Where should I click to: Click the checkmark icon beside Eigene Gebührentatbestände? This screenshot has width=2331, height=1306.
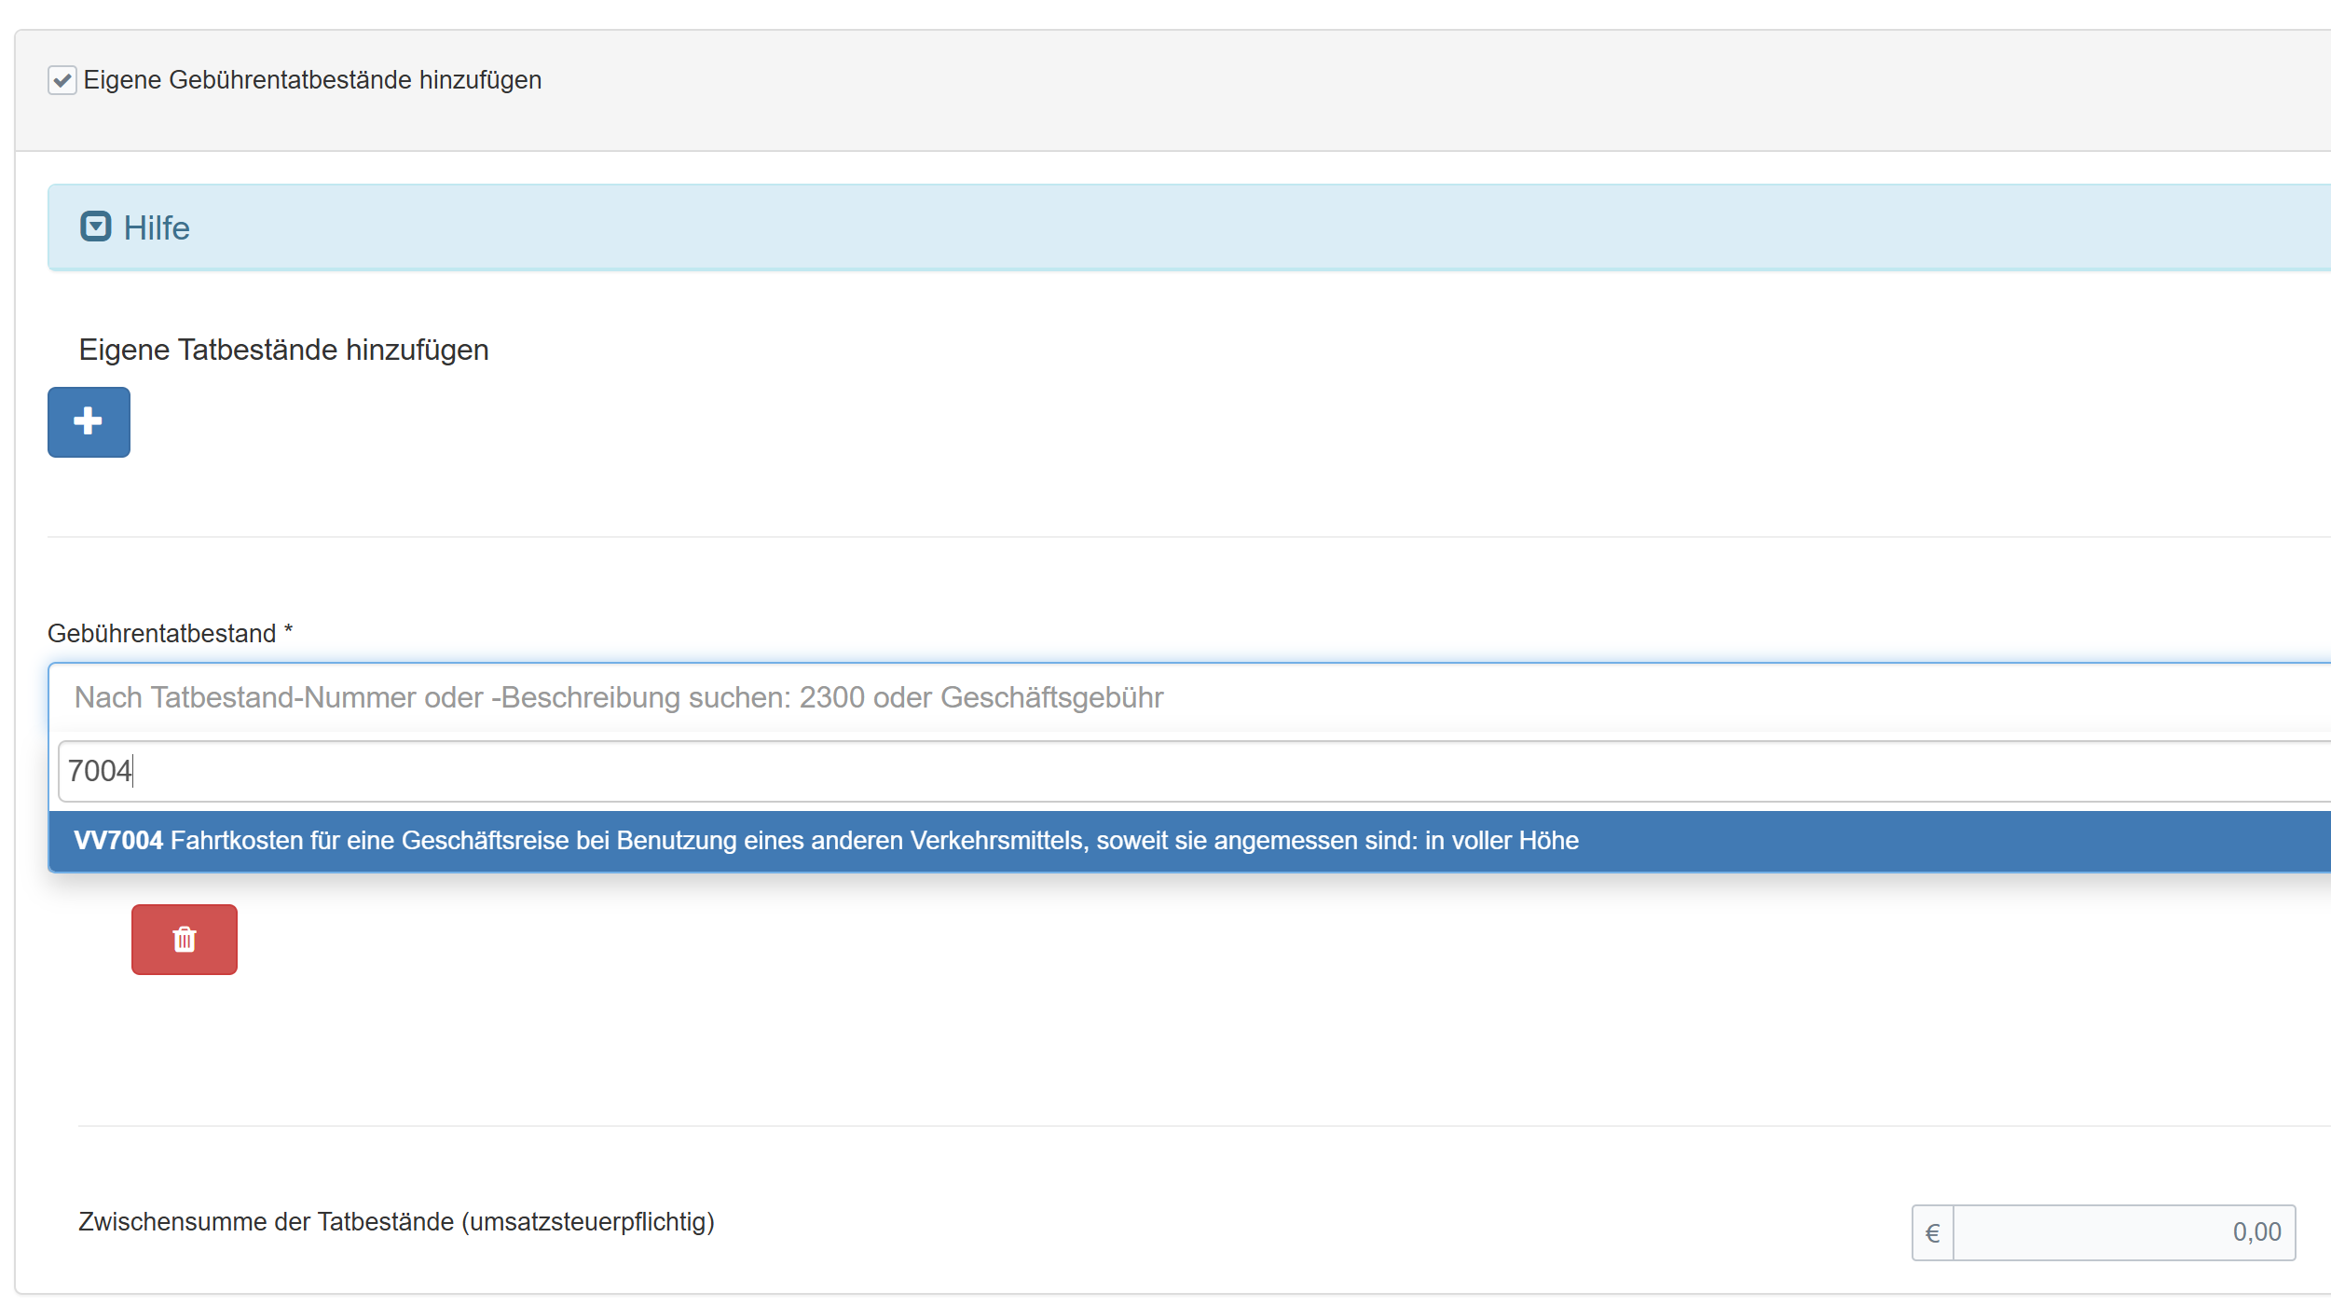[62, 80]
